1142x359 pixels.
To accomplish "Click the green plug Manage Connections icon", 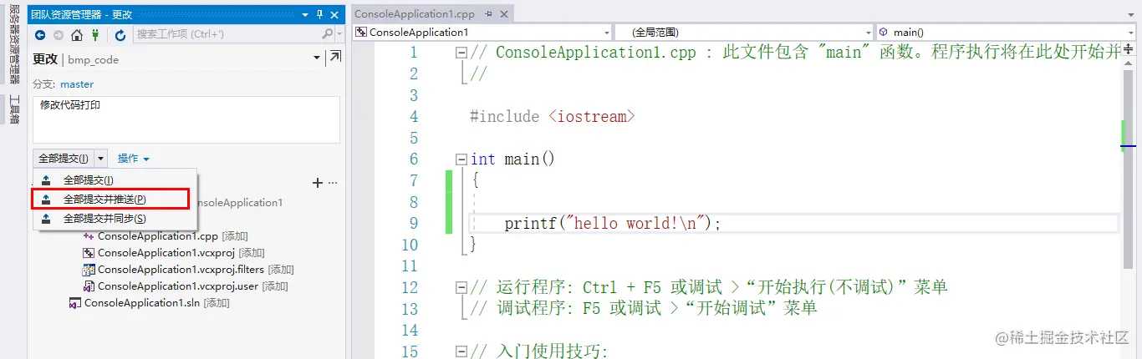I will point(95,35).
